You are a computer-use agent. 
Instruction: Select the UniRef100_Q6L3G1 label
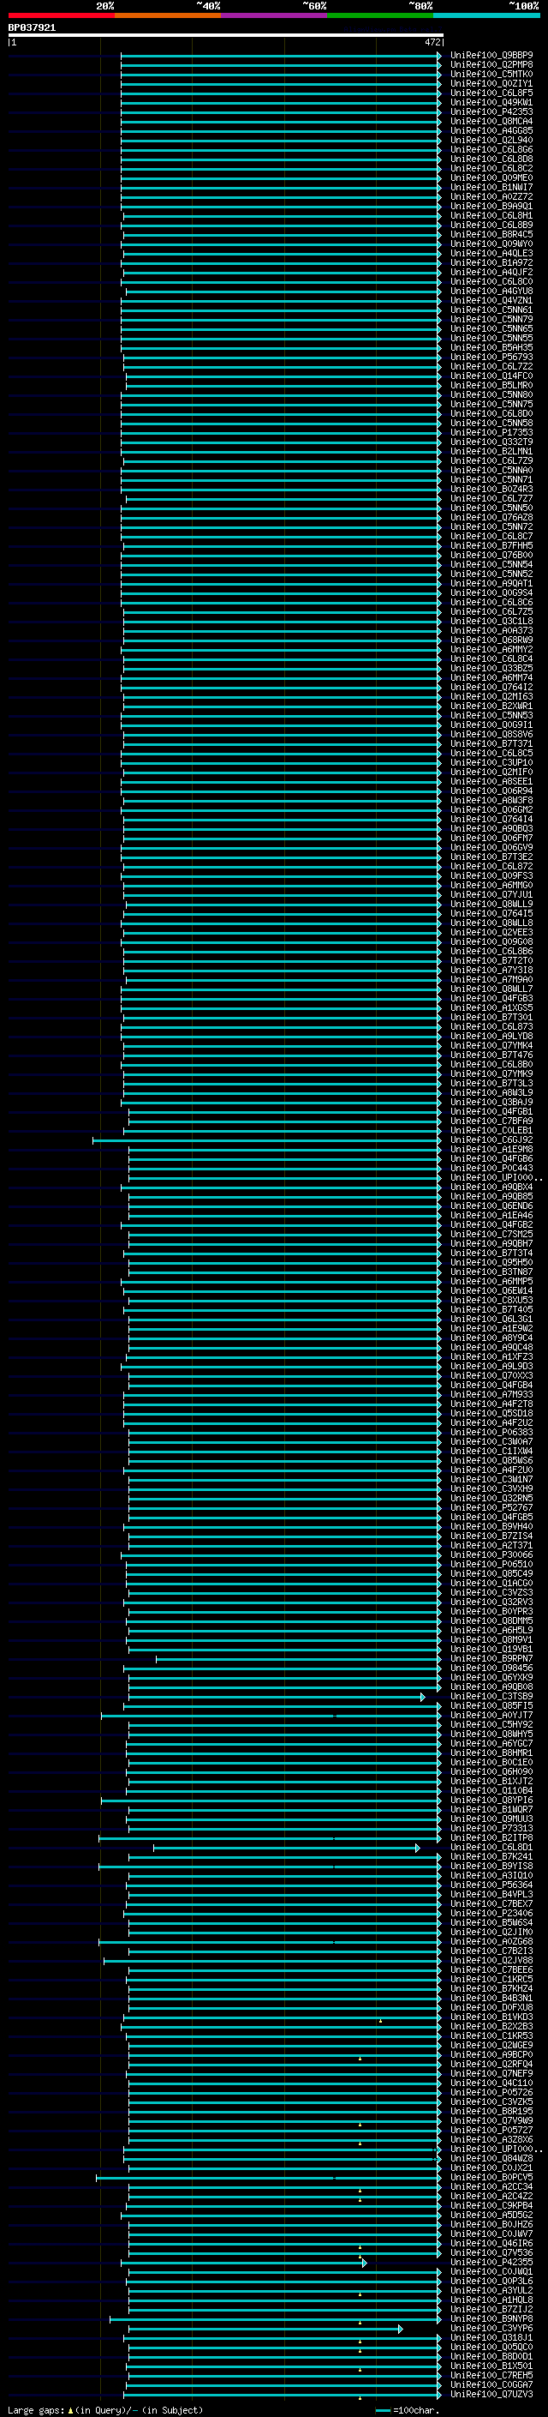491,1320
